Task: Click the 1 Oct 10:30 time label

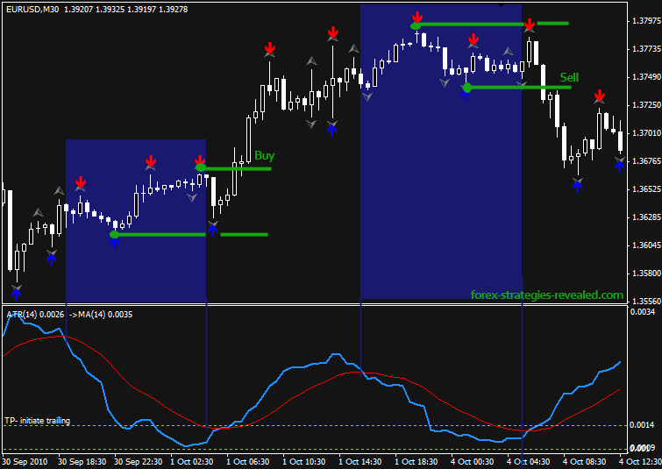Action: click(x=304, y=461)
